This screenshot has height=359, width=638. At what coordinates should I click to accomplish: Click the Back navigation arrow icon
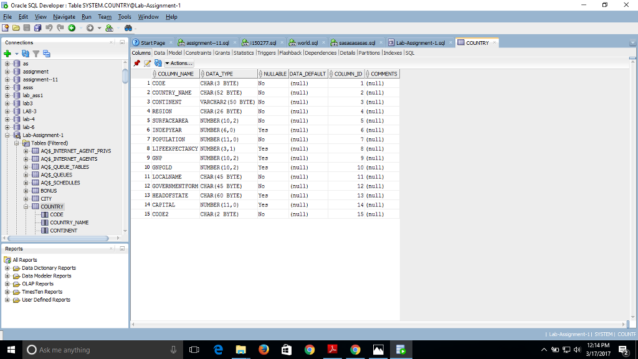pos(70,28)
